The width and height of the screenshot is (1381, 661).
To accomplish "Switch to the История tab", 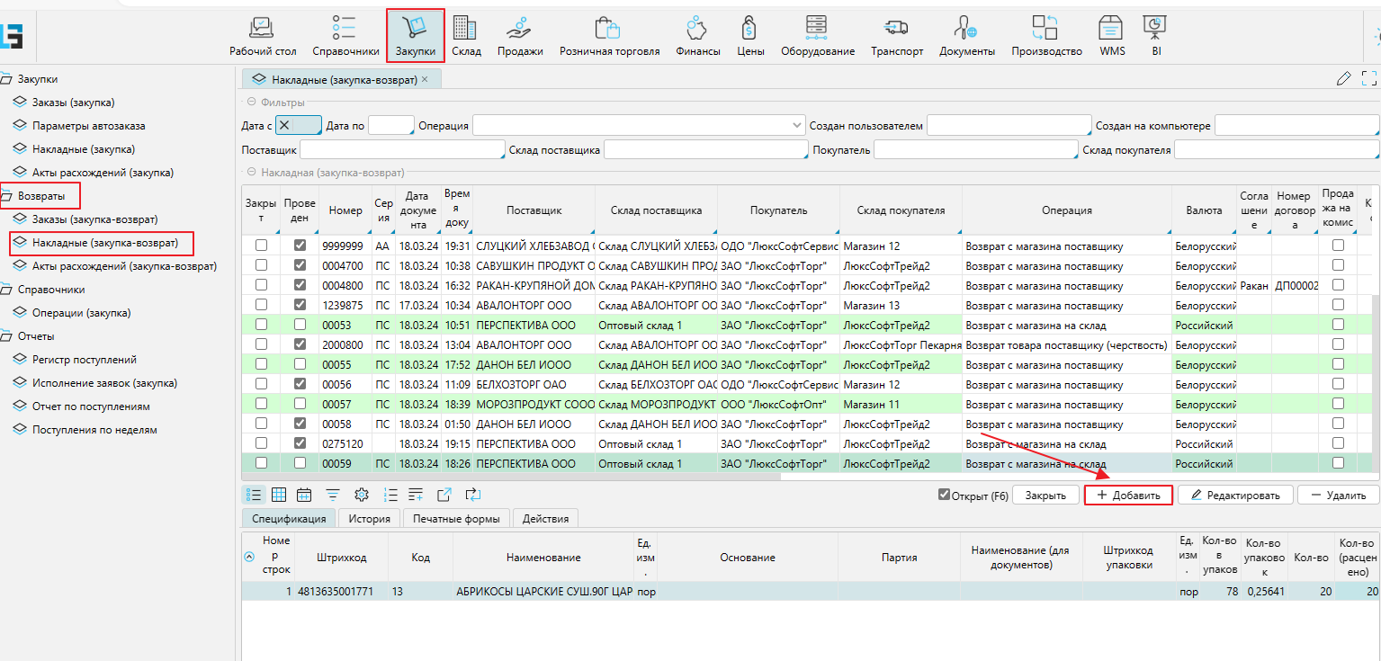I will 369,518.
